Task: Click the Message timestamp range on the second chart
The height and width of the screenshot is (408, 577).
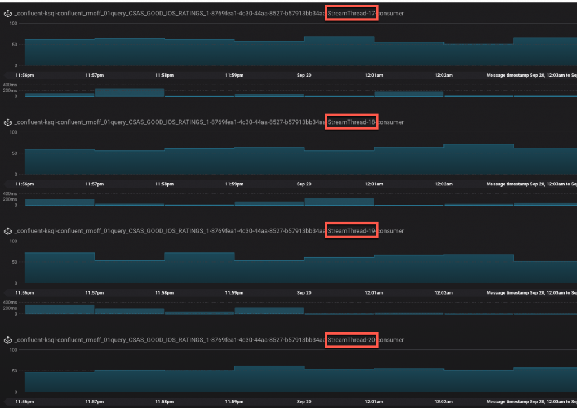Action: tap(530, 183)
